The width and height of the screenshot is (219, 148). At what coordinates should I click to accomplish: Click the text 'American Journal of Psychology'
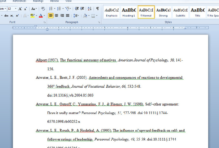pyautogui.click(x=143, y=60)
